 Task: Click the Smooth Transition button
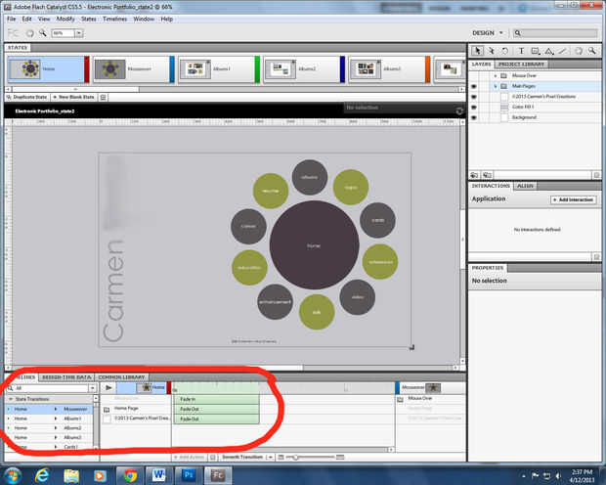click(x=242, y=458)
